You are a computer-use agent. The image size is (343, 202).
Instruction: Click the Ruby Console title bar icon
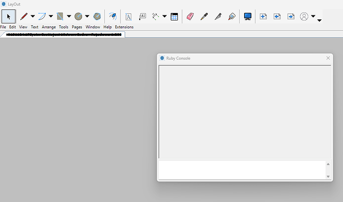[162, 58]
